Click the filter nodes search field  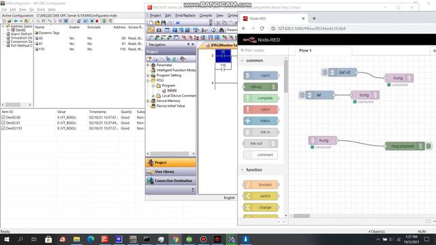pos(263,50)
